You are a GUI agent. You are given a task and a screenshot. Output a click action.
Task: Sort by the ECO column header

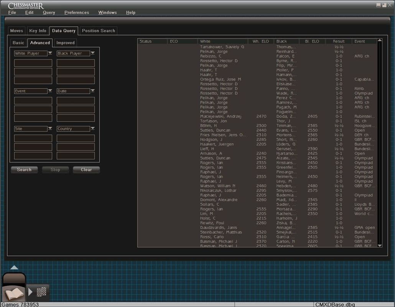tap(183, 41)
